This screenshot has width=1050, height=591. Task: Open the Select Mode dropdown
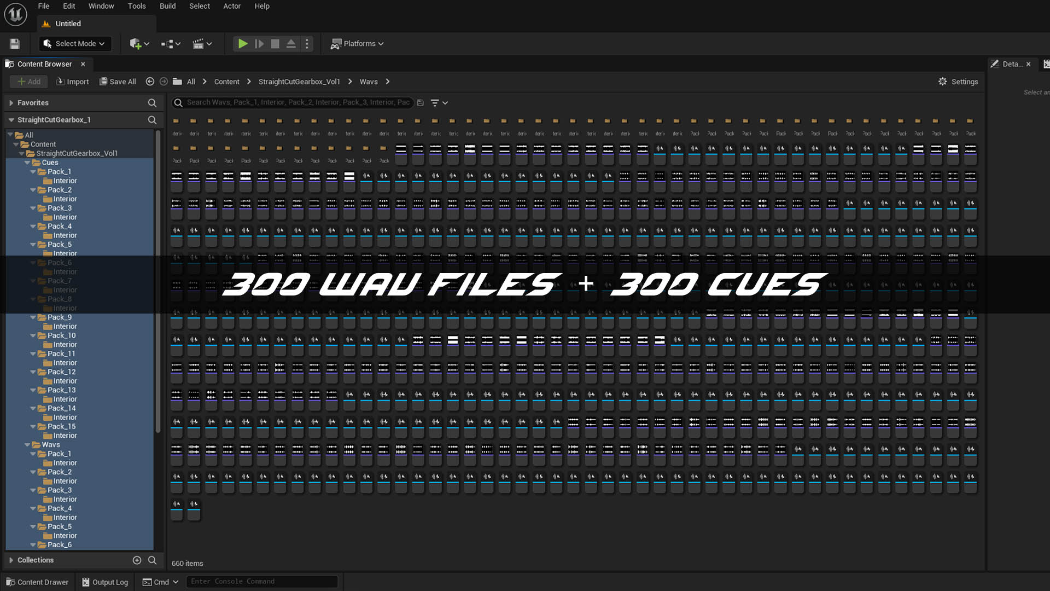(x=75, y=44)
